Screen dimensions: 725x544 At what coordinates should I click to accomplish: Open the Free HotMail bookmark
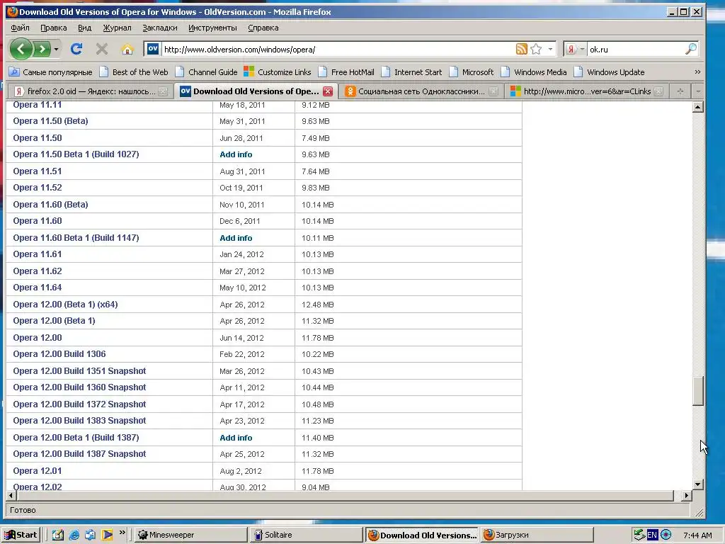(x=346, y=72)
